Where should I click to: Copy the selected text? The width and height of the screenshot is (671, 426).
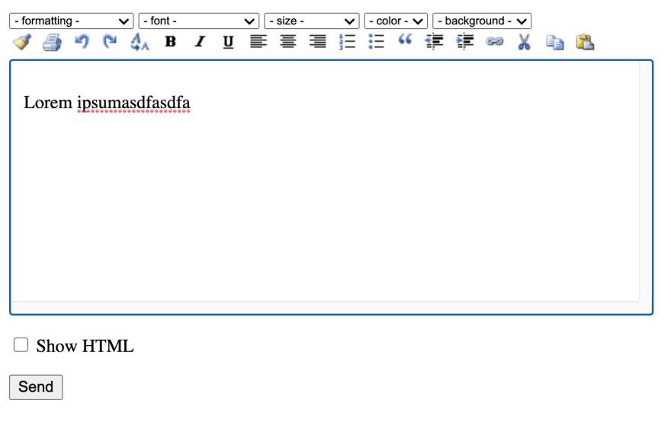point(554,43)
